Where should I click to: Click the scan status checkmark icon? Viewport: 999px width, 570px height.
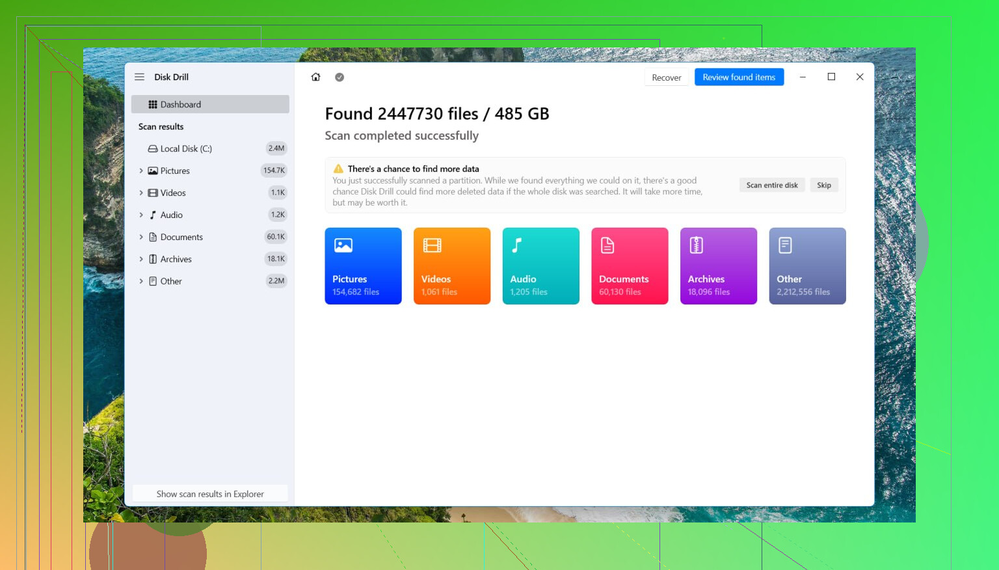tap(340, 77)
